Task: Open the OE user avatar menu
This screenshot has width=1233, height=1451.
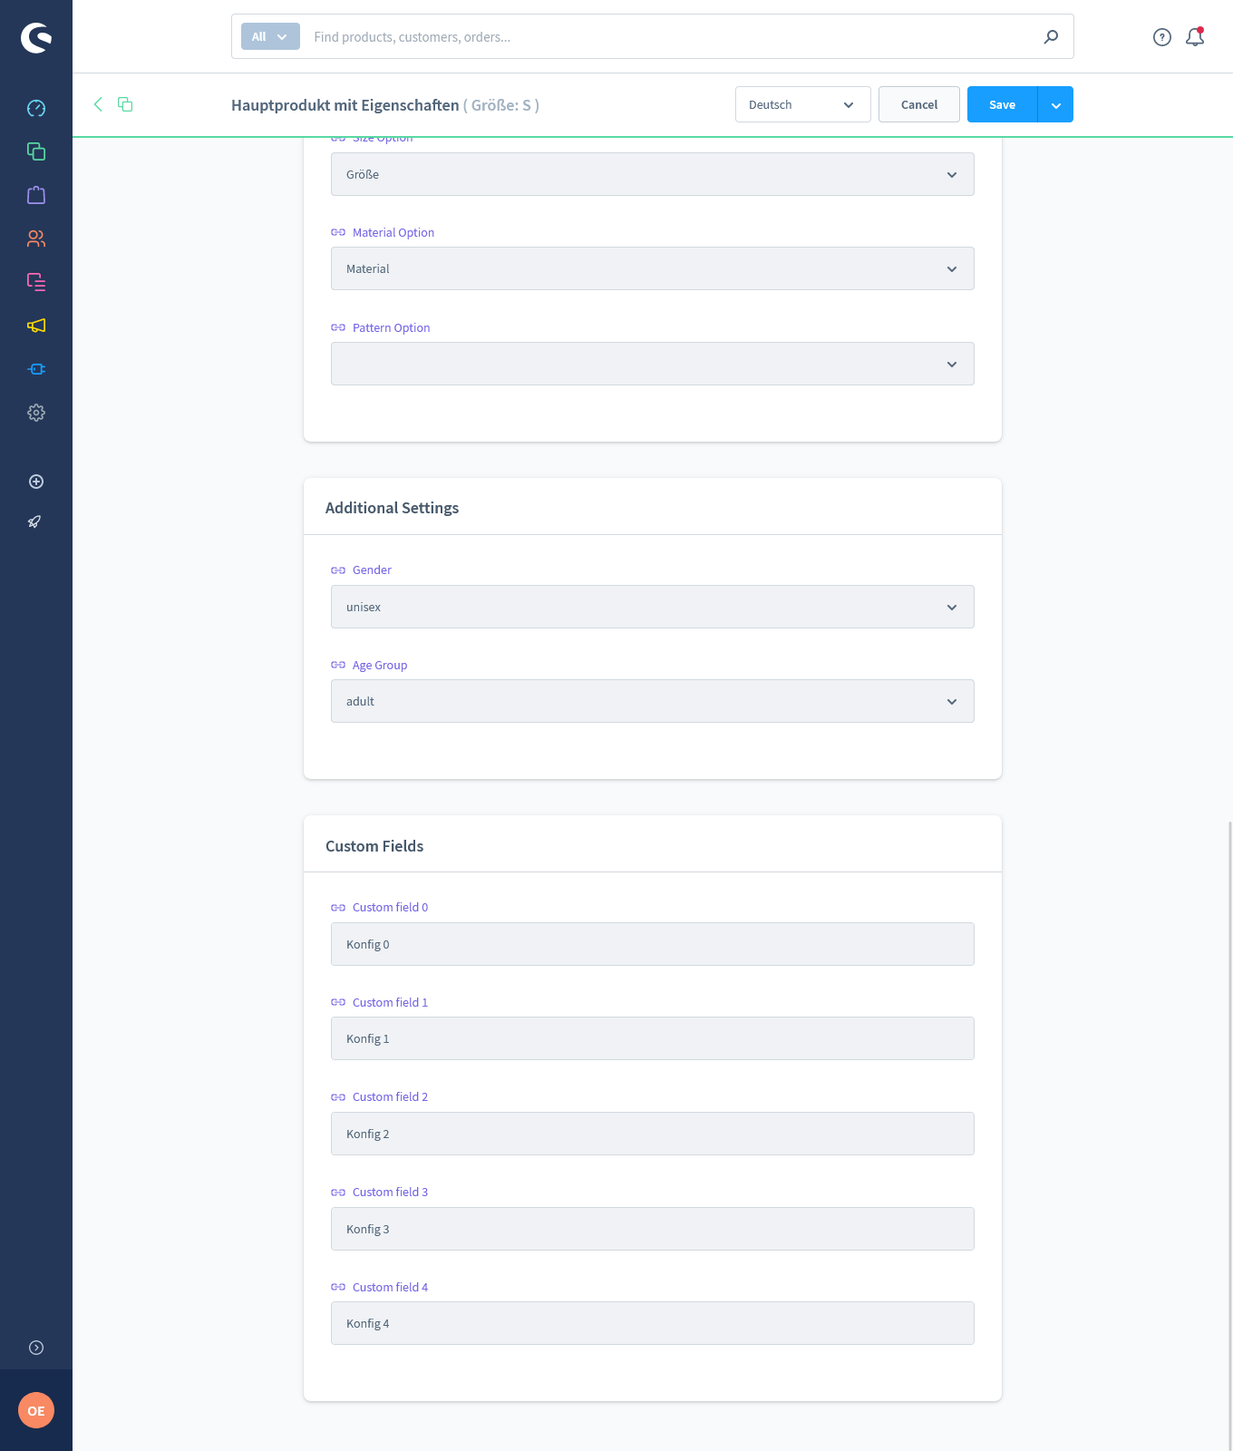Action: [36, 1410]
